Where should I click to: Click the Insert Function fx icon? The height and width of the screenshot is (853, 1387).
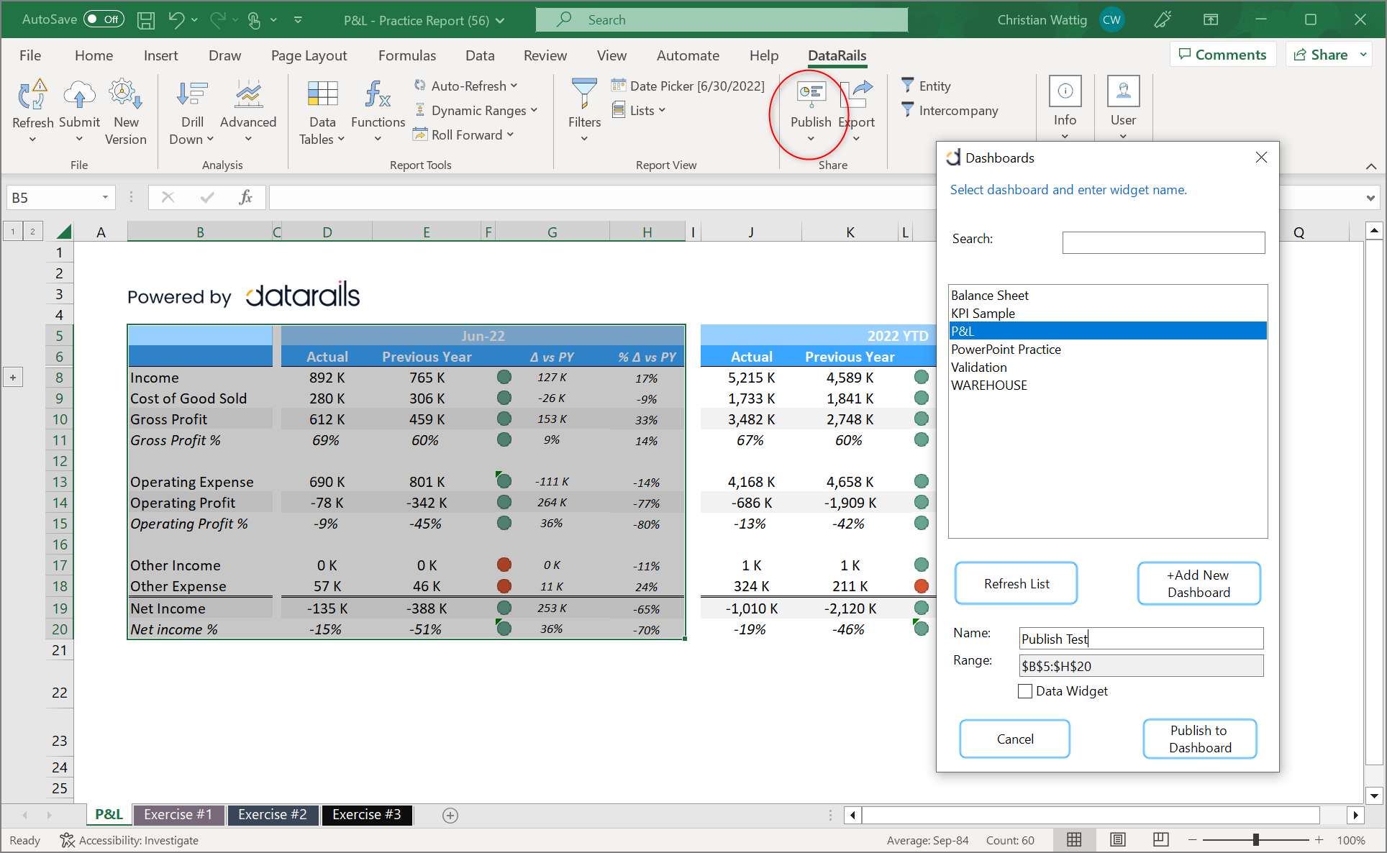coord(245,197)
